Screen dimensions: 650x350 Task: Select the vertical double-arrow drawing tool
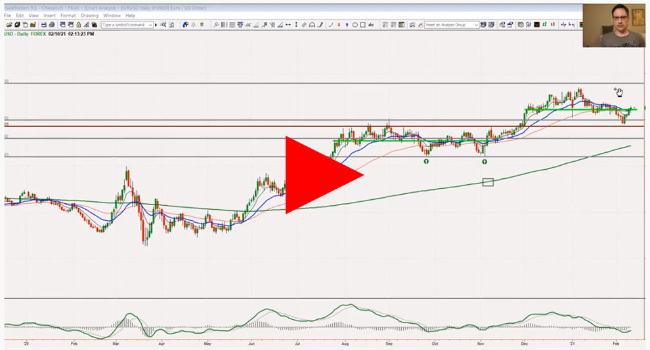[296, 25]
